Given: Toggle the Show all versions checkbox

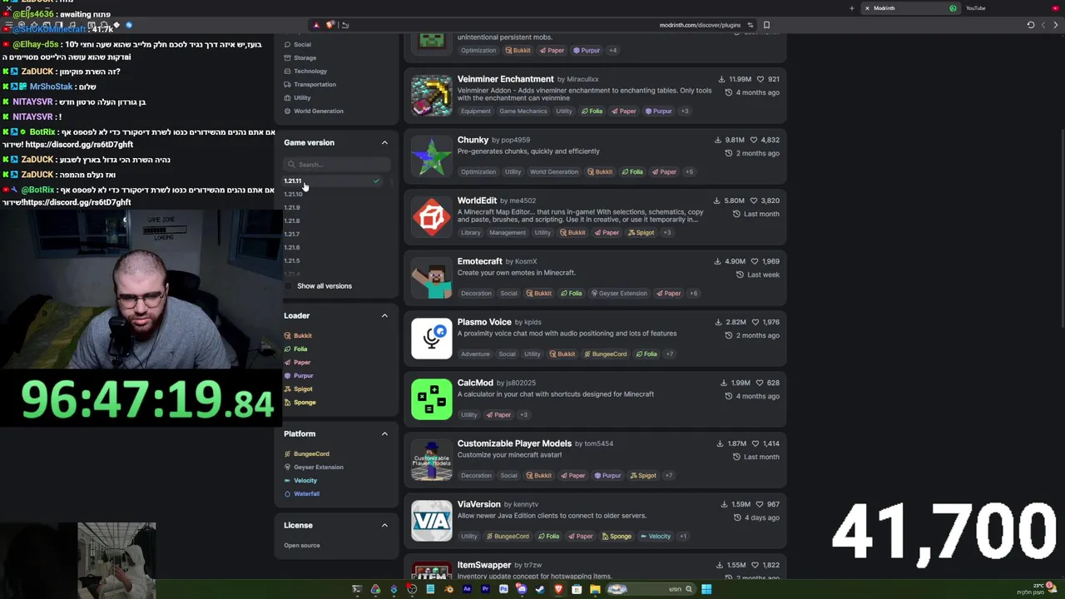Looking at the screenshot, I should pos(289,286).
